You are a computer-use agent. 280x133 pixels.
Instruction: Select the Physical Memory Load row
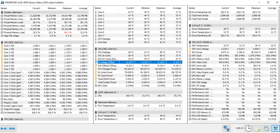click(x=15, y=32)
